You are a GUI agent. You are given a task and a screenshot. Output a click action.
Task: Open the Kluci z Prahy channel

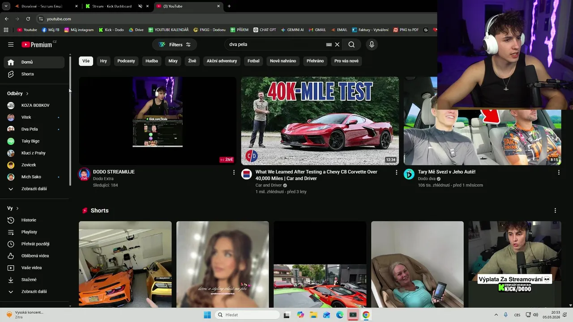tap(34, 153)
